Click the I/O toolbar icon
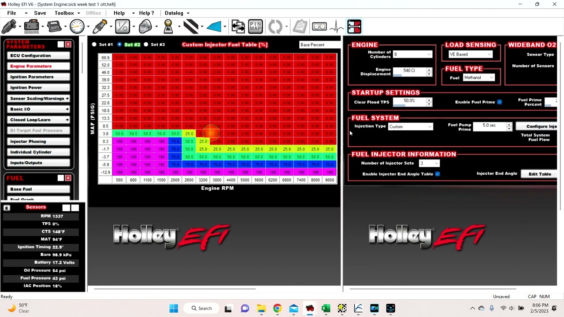This screenshot has height=317, width=564. [122, 26]
